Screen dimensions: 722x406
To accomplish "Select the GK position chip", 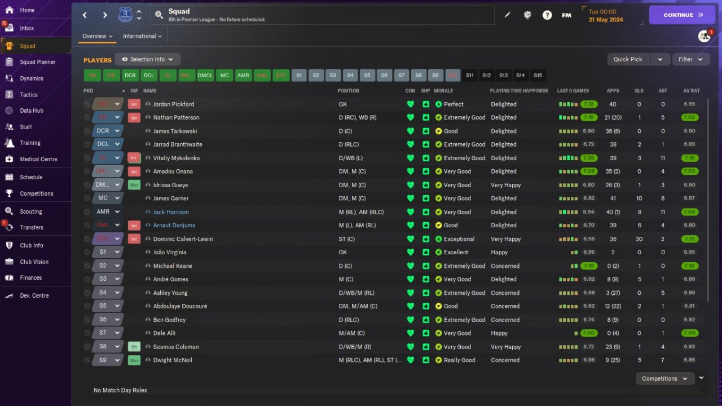I will 93,76.
